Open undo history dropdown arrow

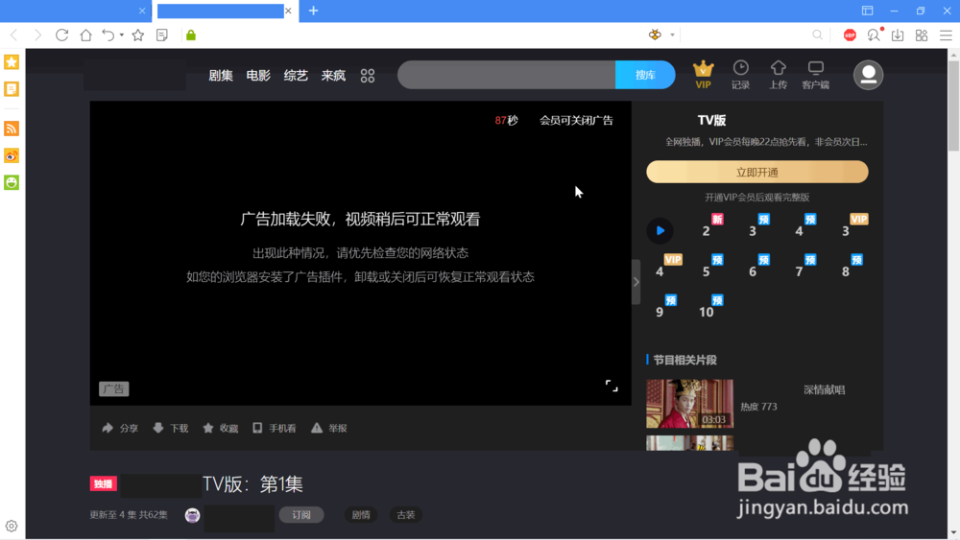click(x=122, y=35)
